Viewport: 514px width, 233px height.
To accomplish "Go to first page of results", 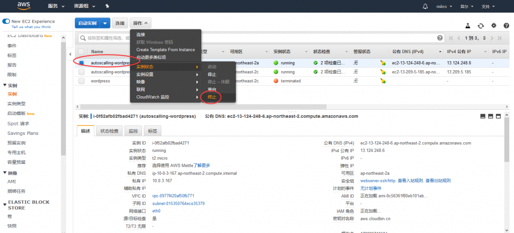I will click(x=451, y=38).
